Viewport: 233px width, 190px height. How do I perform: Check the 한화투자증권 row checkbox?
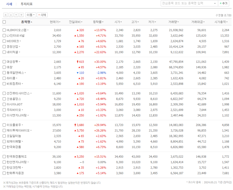4,173
